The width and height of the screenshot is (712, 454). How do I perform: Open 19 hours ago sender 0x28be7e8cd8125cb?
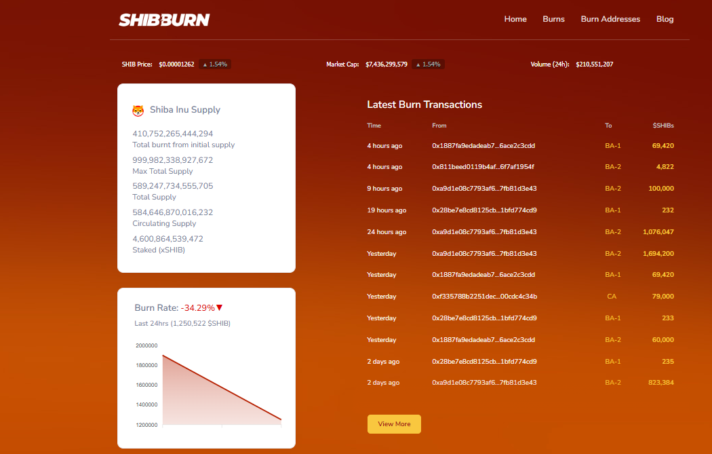[485, 210]
